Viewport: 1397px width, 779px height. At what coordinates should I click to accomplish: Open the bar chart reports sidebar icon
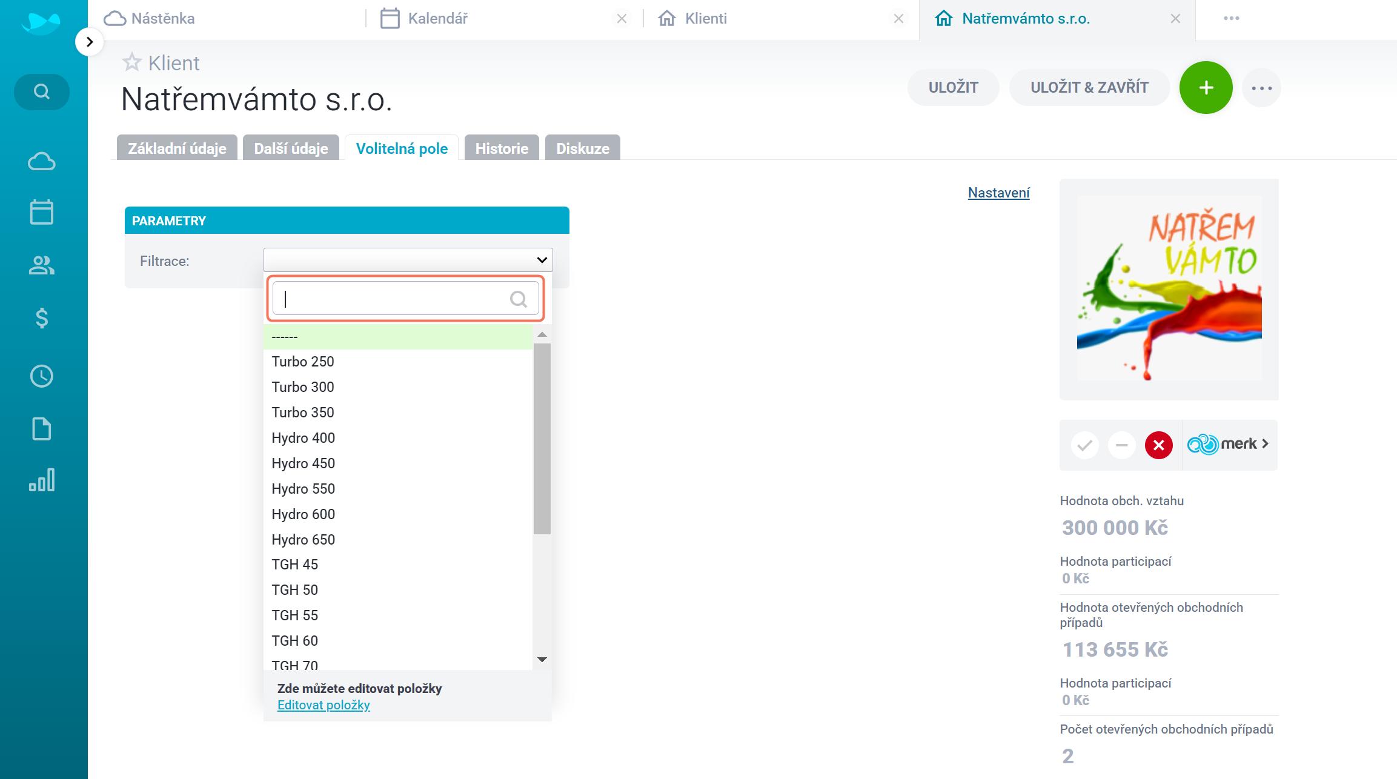[x=42, y=480]
